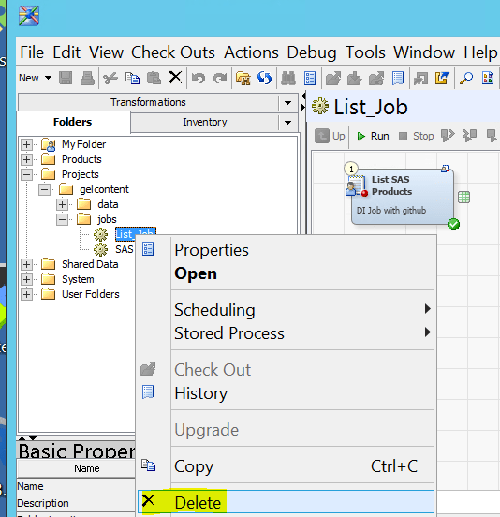Choose Copy in the context menu
The height and width of the screenshot is (517, 500).
click(287, 466)
